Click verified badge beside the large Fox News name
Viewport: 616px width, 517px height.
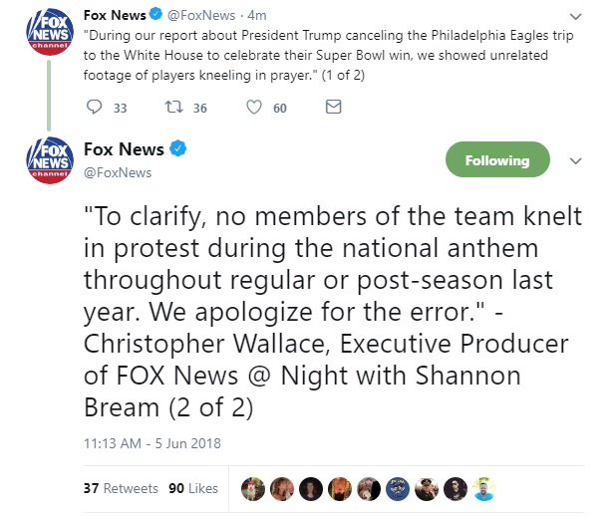176,149
